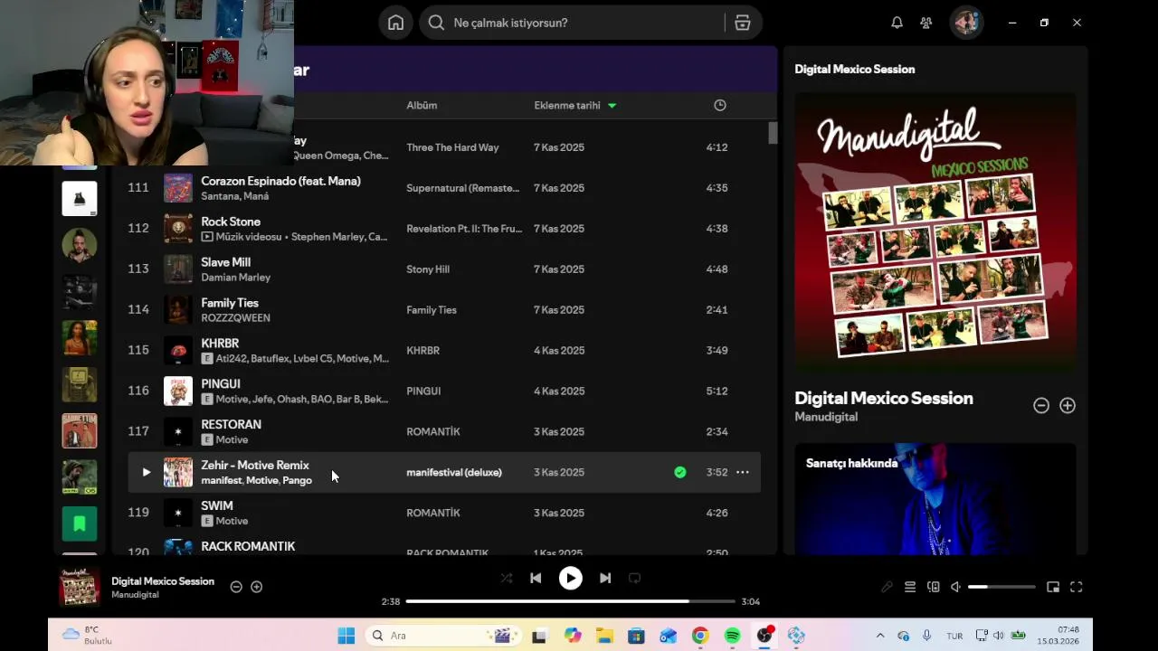Remove Digital Mexico Session in side panel
The height and width of the screenshot is (651, 1158).
(x=1041, y=406)
